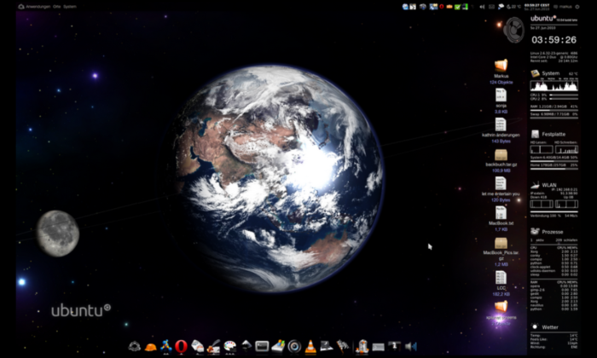
Task: Open VLC media player from the dock
Action: (310, 347)
